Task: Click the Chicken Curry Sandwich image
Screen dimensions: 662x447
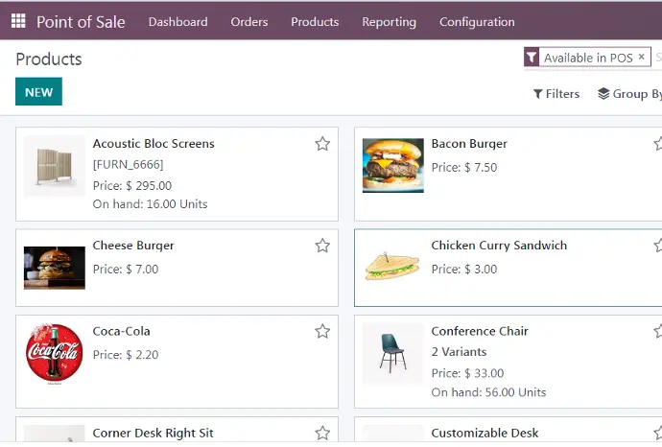Action: coord(392,267)
